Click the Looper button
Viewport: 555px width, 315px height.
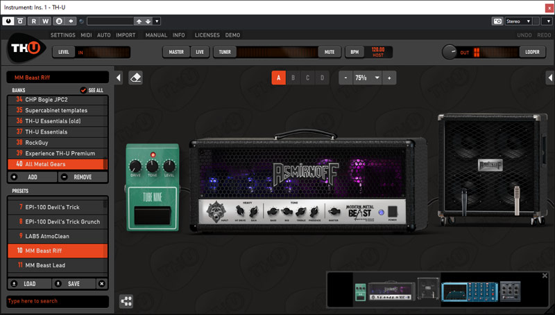pos(532,52)
